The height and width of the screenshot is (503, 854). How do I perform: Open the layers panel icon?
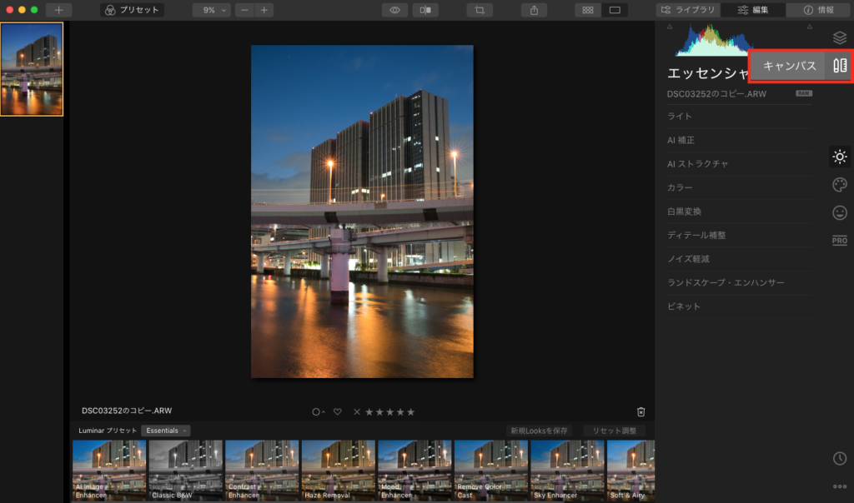click(x=839, y=37)
